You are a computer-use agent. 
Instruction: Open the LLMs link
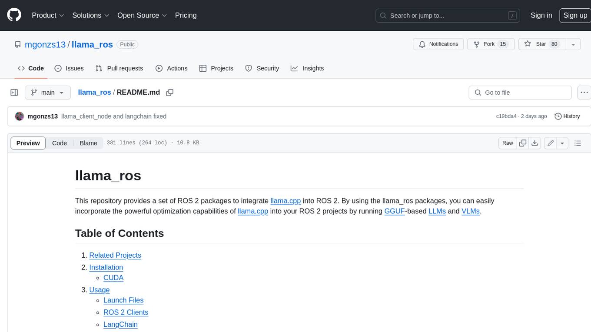(437, 211)
